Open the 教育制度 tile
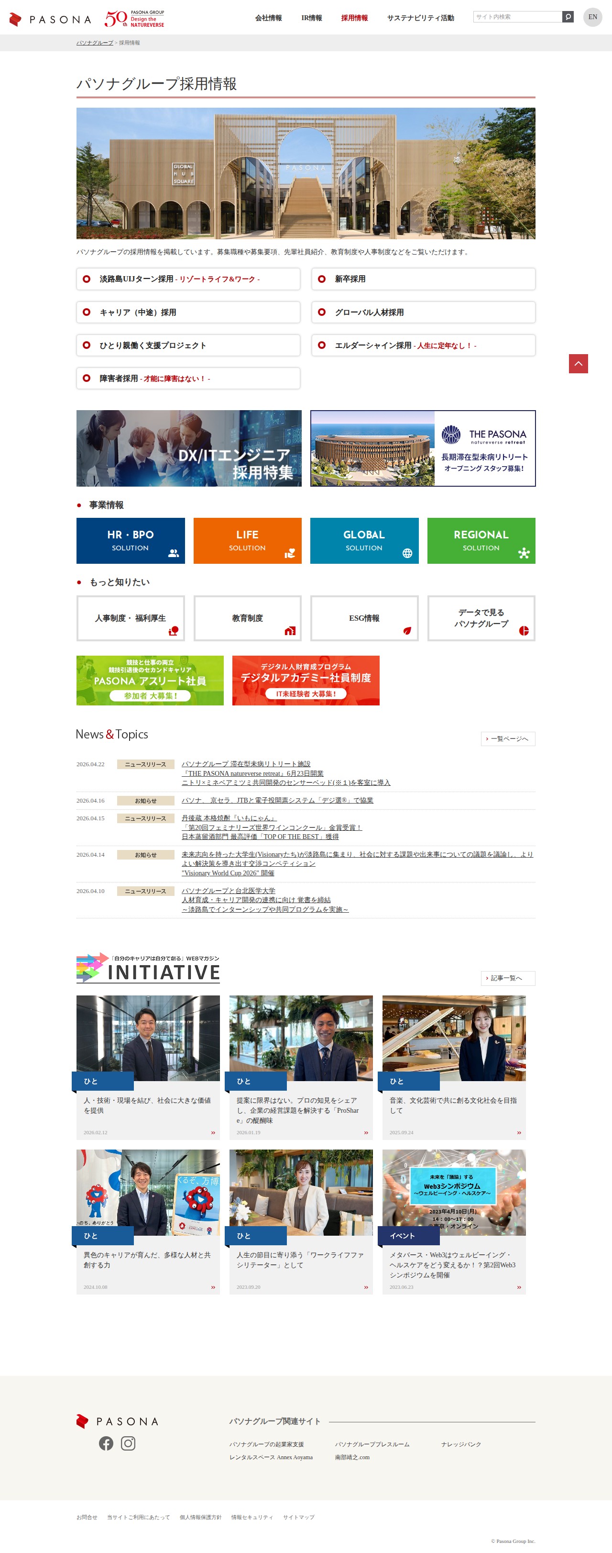 248,618
